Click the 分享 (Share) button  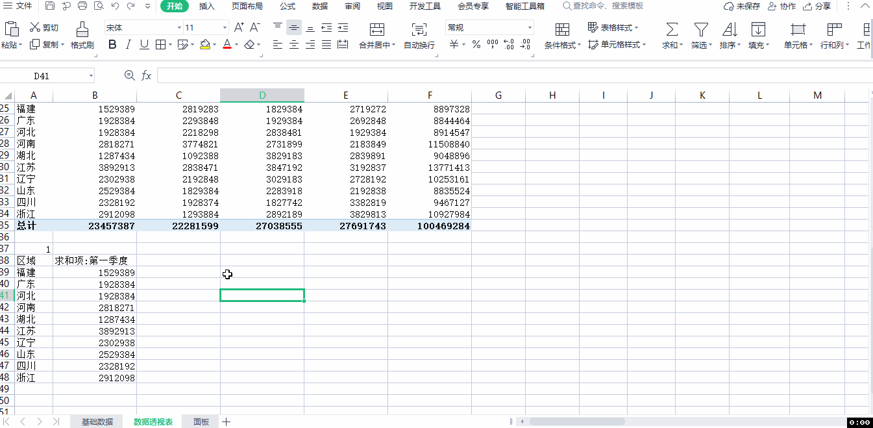[x=817, y=6]
